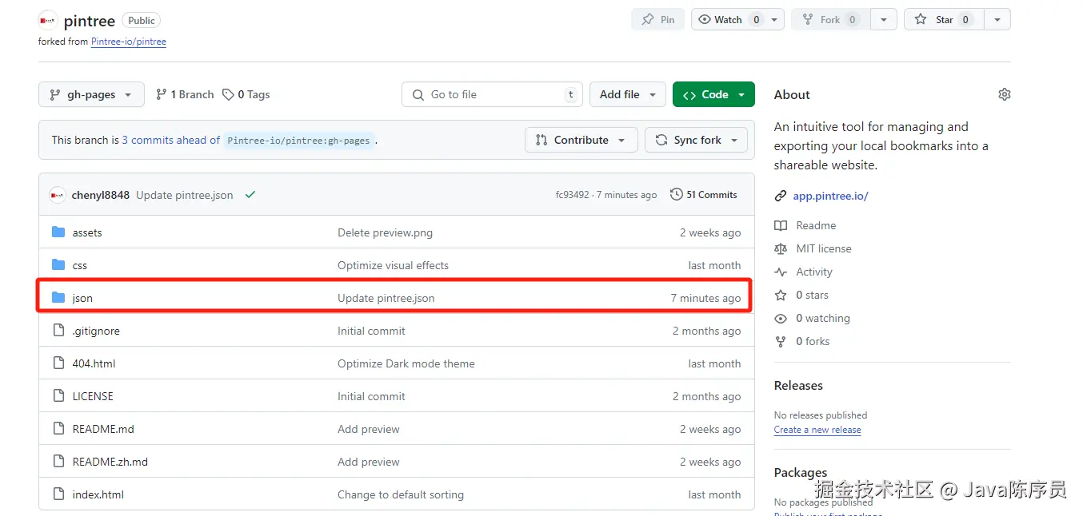Image resolution: width=1083 pixels, height=516 pixels.
Task: Open the Sync fork dropdown
Action: coord(696,140)
